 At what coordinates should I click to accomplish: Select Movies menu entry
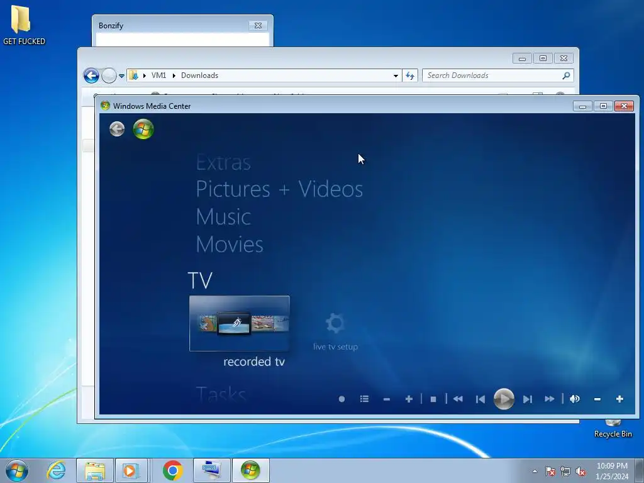[x=230, y=244]
